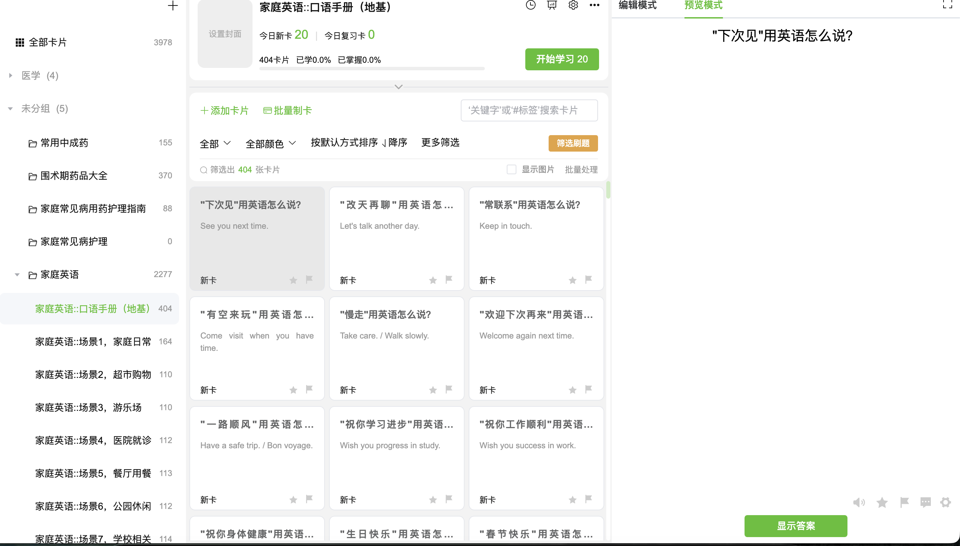Click the 全部卡片 grid icon

coord(20,43)
